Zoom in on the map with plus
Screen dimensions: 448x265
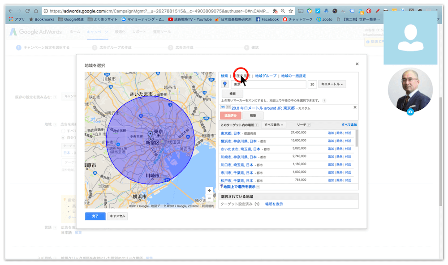pos(209,190)
